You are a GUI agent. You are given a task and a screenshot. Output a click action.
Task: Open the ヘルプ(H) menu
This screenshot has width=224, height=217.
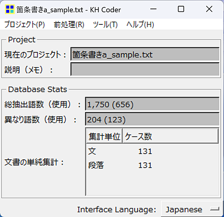(x=140, y=24)
